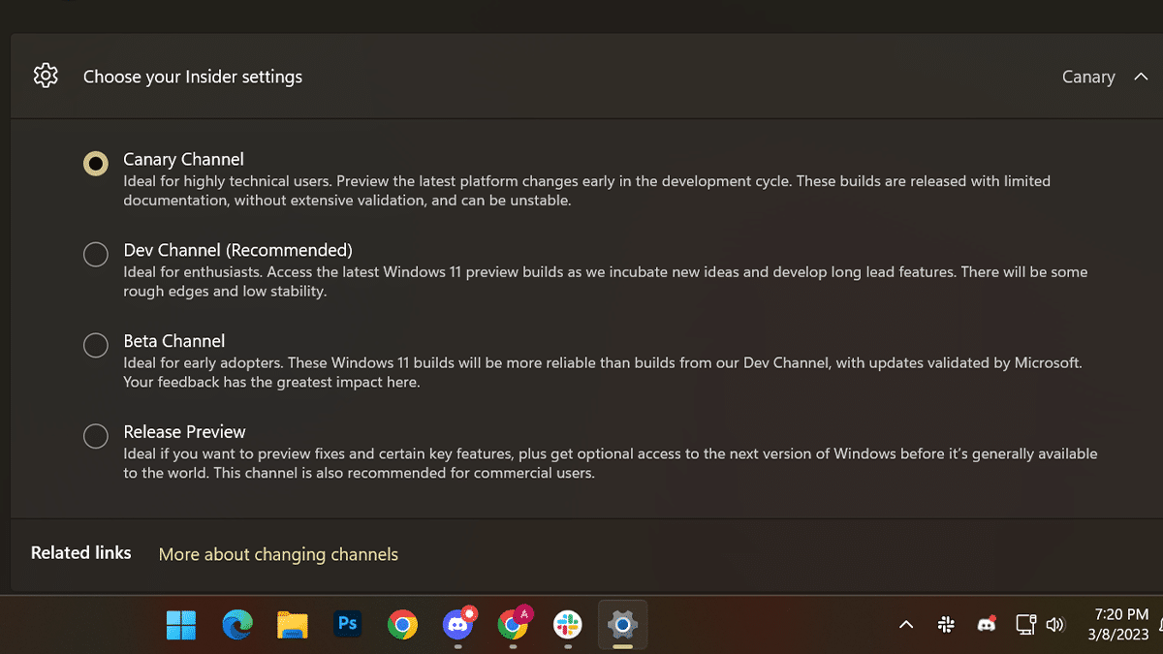
Task: Click the Dev Channel description text
Action: (605, 282)
